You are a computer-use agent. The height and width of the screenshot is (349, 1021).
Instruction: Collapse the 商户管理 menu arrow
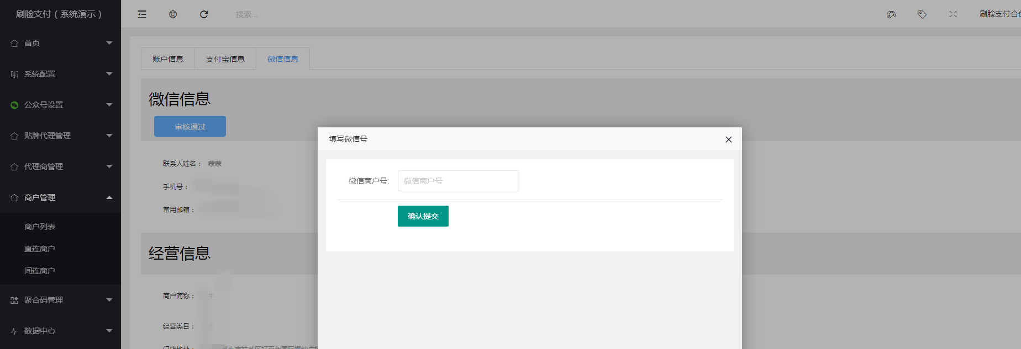(x=109, y=197)
